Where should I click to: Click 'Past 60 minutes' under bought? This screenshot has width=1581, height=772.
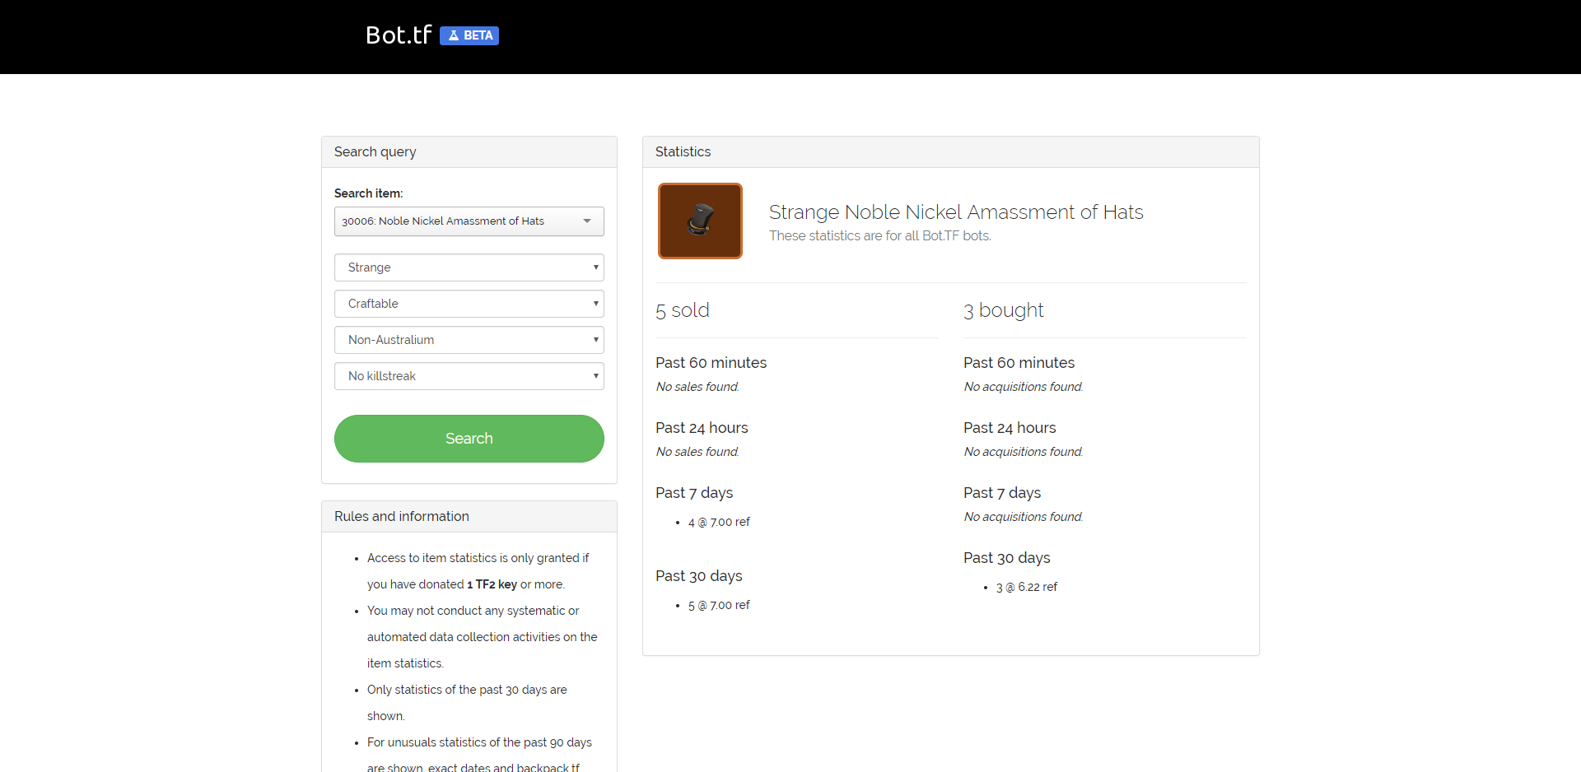click(1019, 363)
